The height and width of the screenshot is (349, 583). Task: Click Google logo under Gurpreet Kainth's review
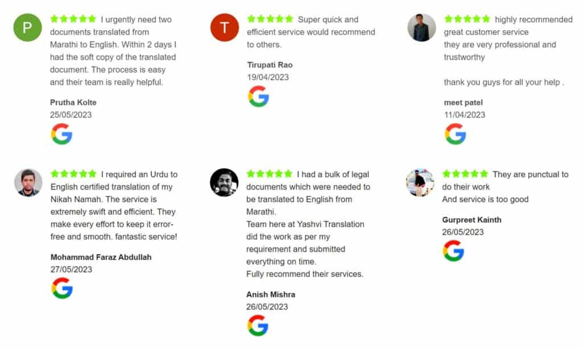(454, 251)
